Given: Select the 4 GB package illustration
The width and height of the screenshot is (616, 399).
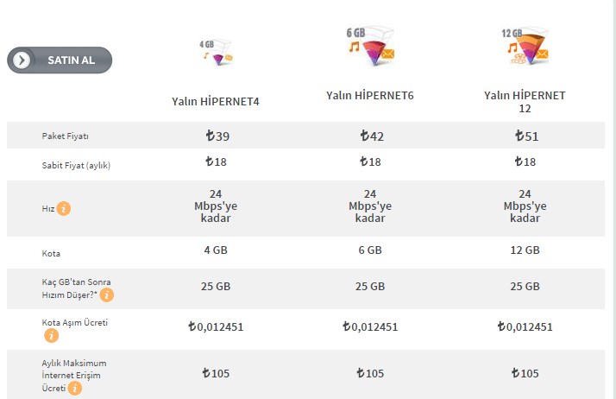Looking at the screenshot, I should pos(215,53).
